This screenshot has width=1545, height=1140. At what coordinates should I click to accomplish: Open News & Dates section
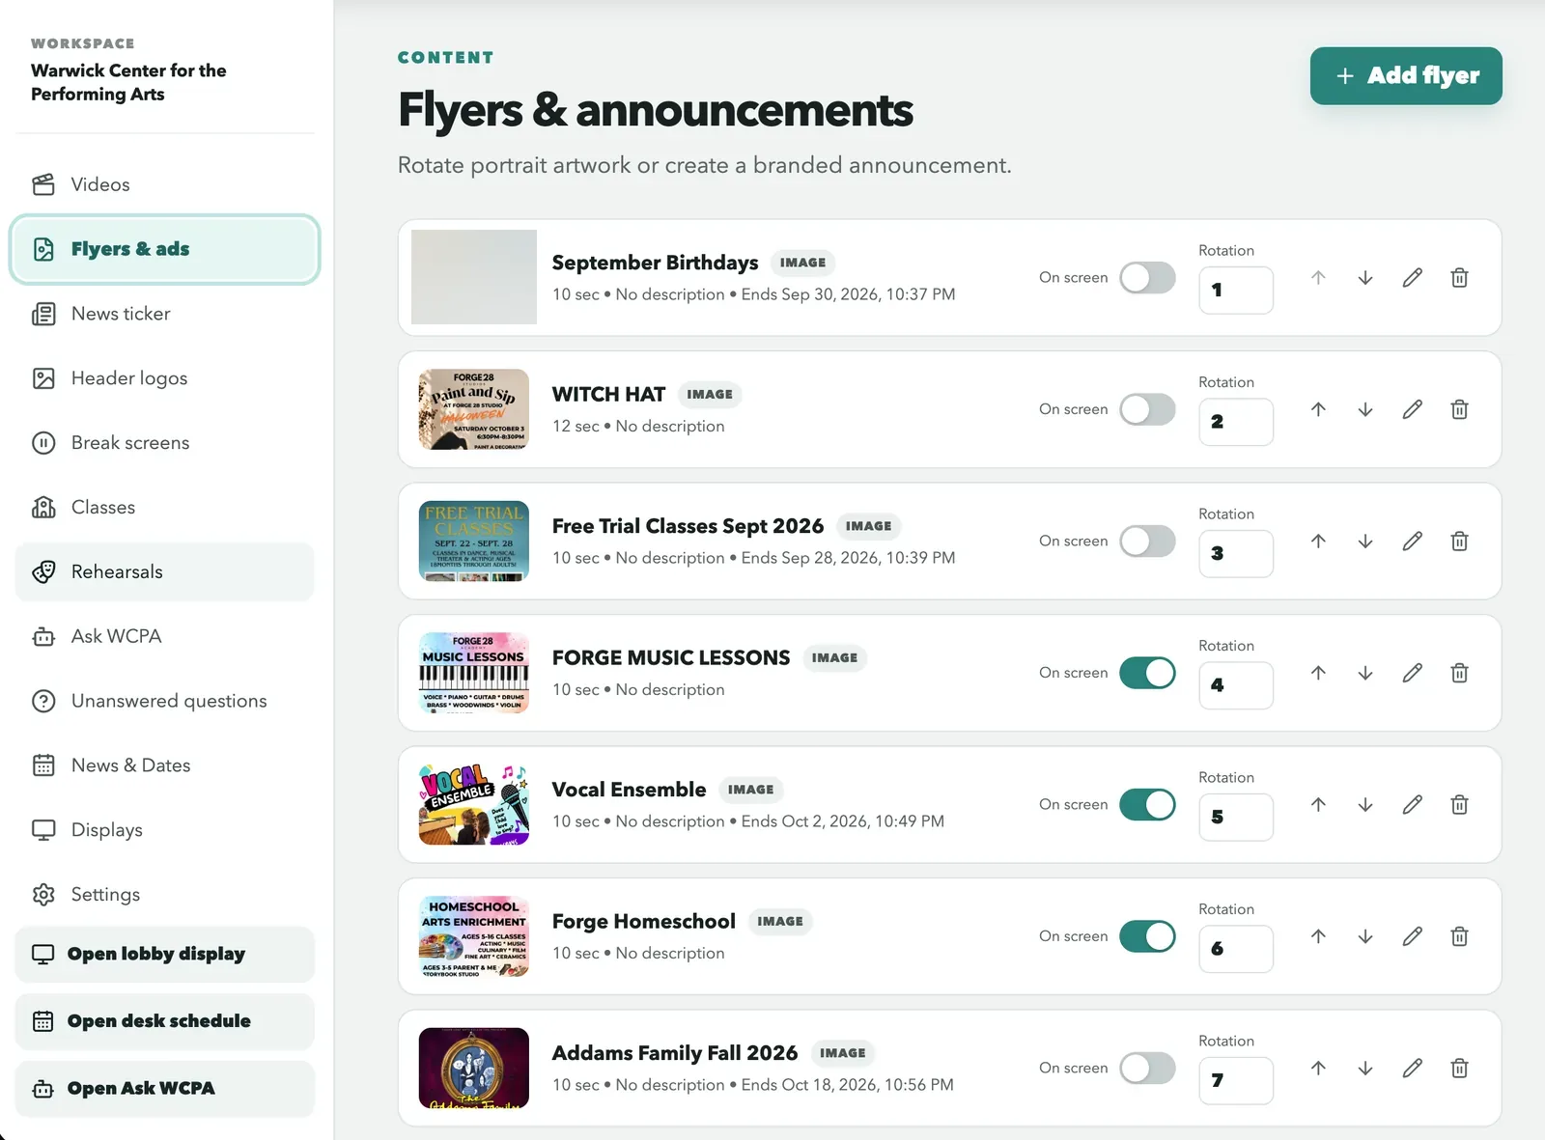pos(164,765)
